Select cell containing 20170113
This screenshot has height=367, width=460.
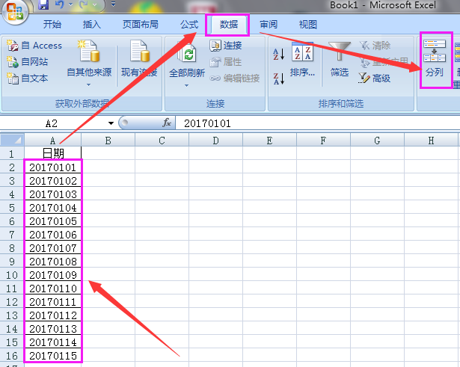point(53,329)
